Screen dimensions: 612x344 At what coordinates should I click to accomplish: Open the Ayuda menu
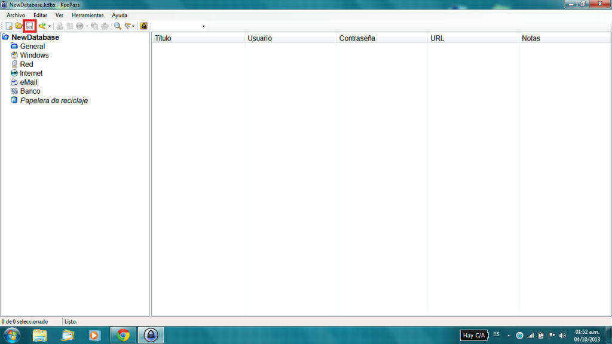[120, 15]
